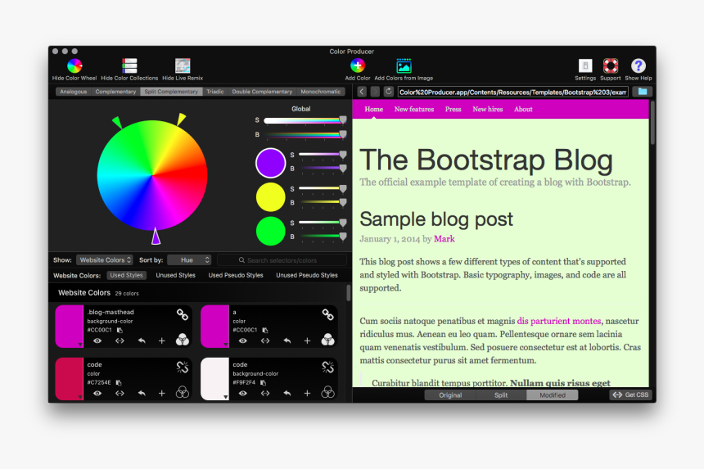The width and height of the screenshot is (704, 469).
Task: Toggle eye visibility on 'a' color card
Action: click(x=242, y=341)
